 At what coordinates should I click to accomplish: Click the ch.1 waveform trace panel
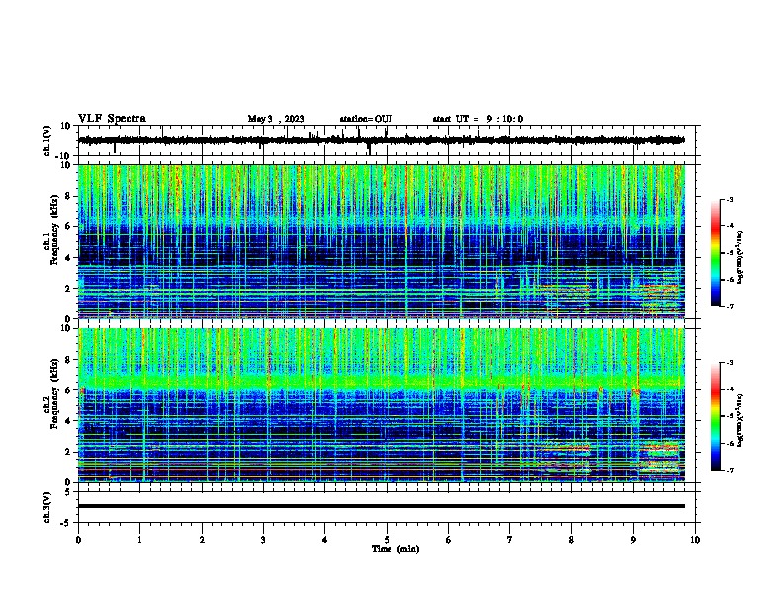tap(387, 140)
